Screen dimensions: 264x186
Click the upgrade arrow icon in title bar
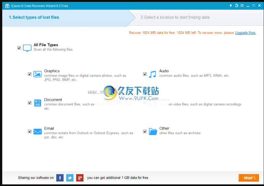pyautogui.click(x=231, y=5)
